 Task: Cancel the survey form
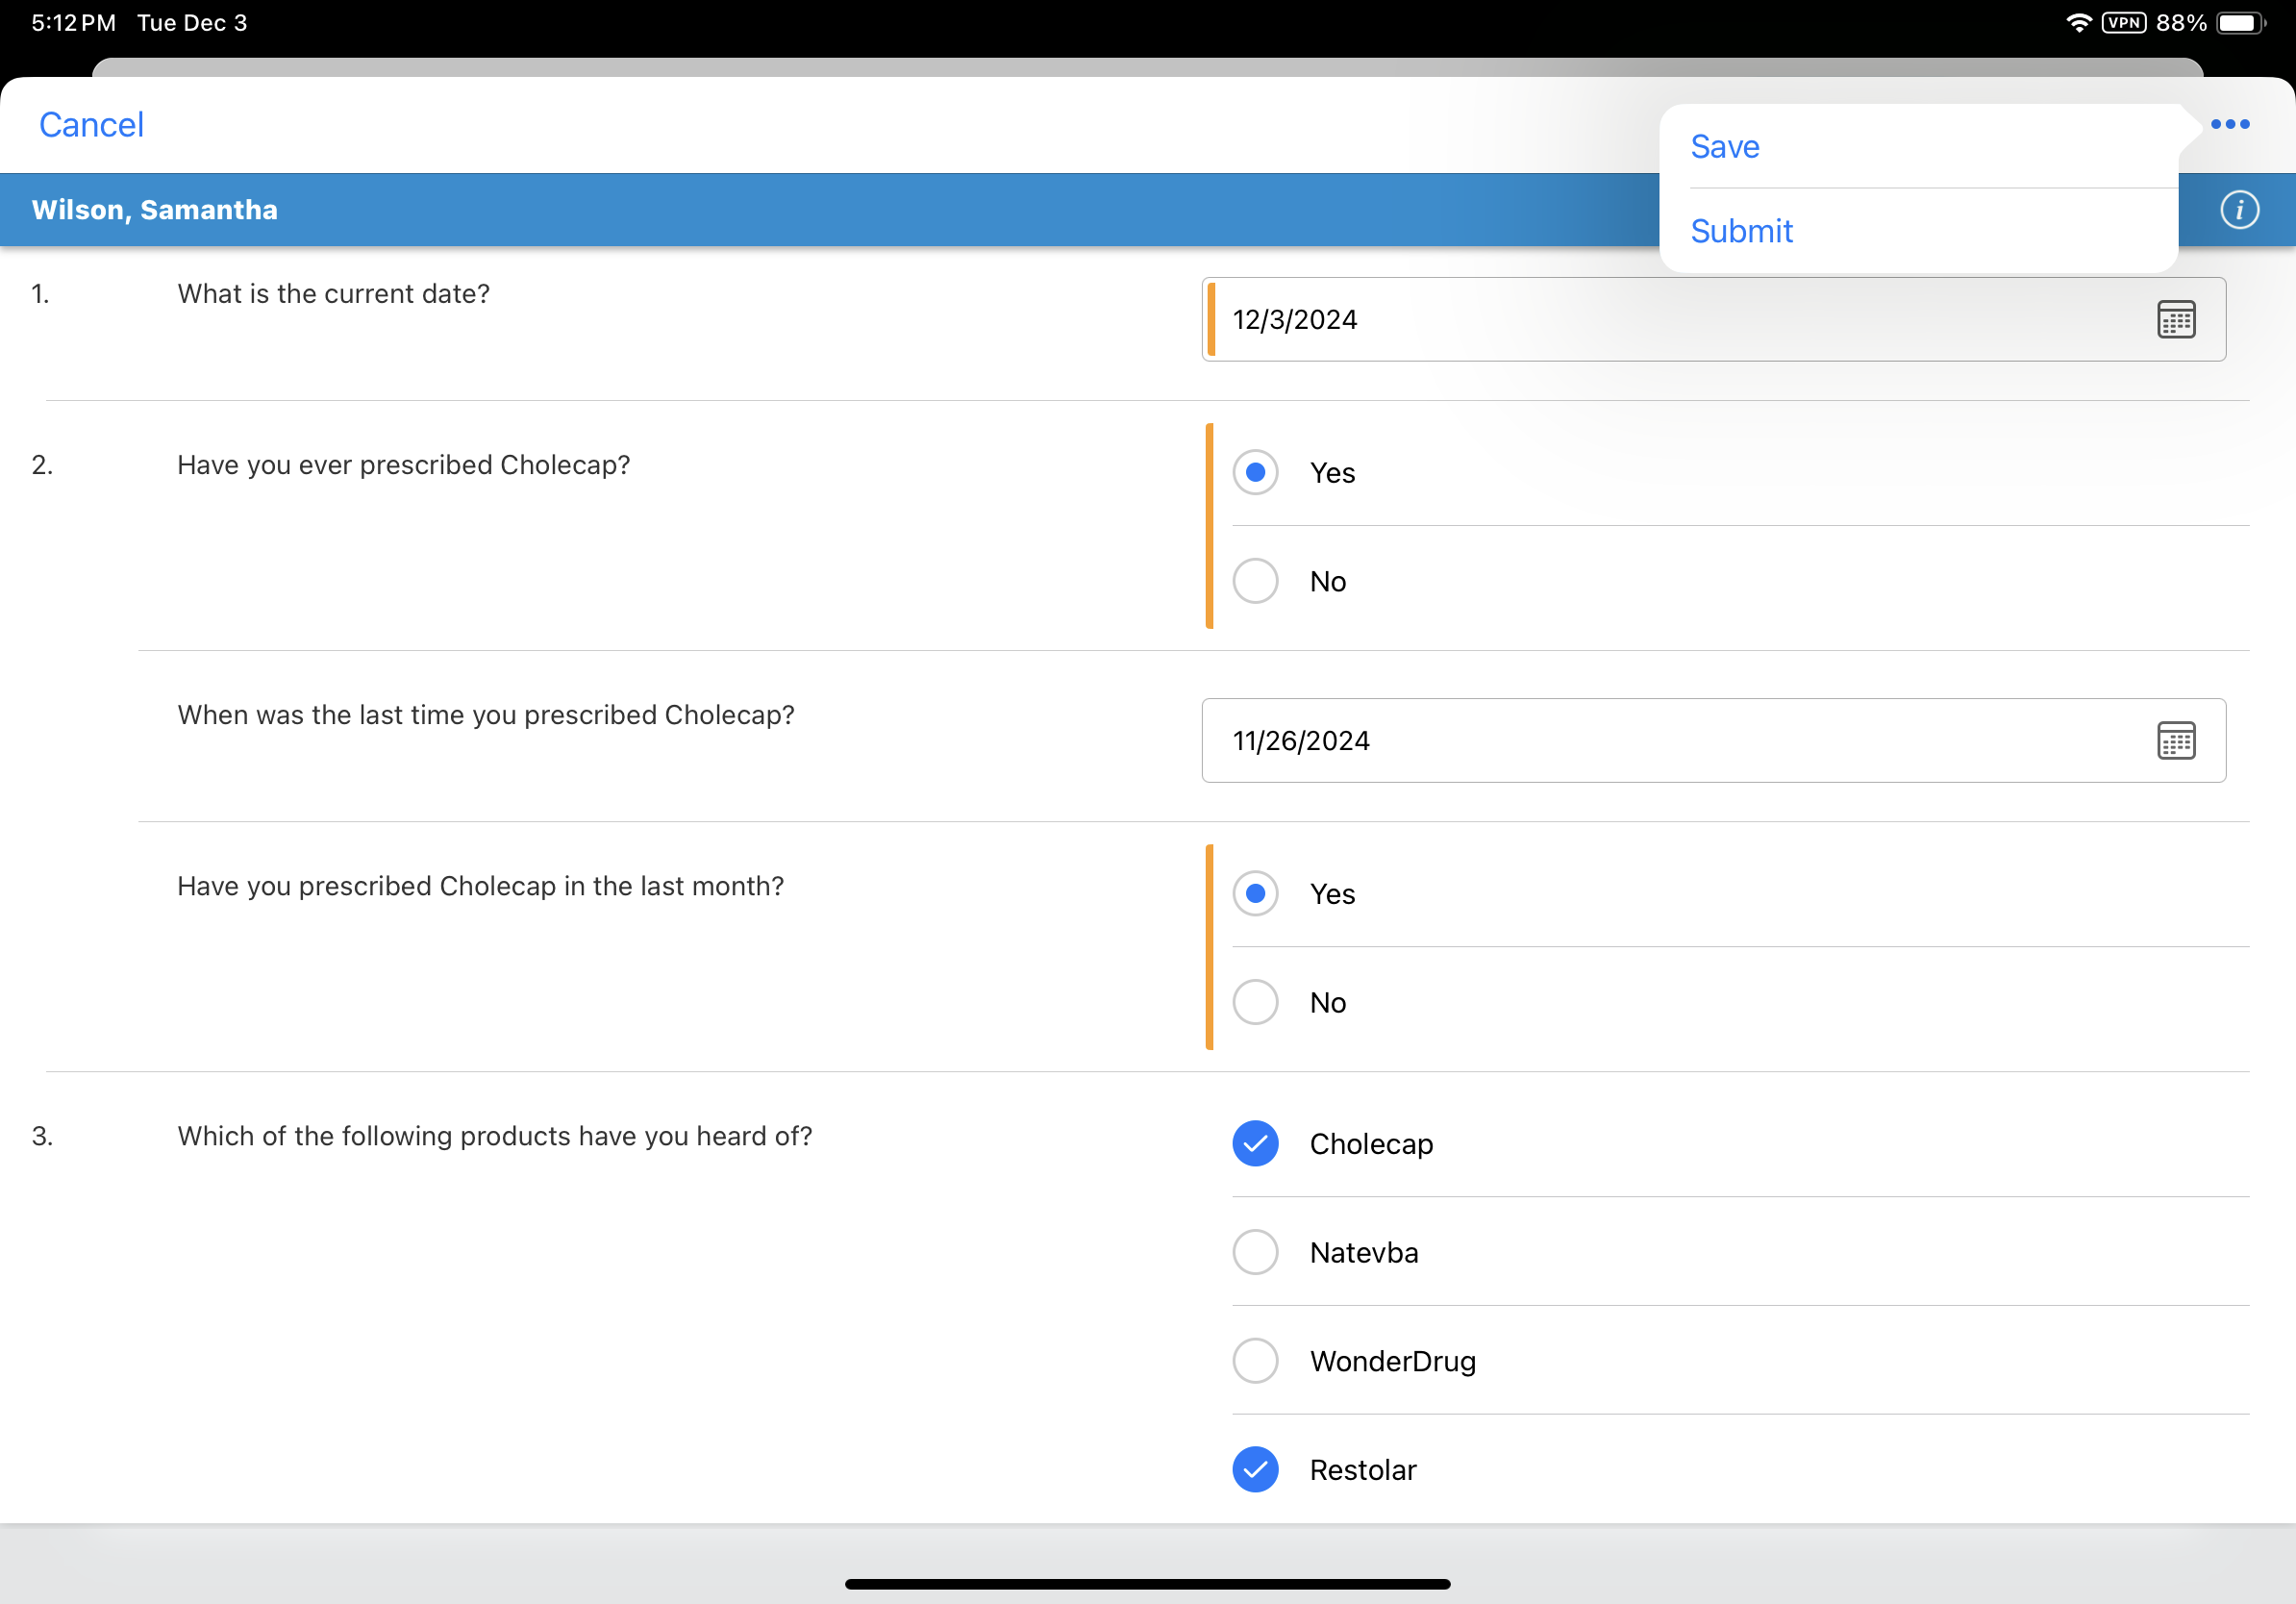[91, 125]
